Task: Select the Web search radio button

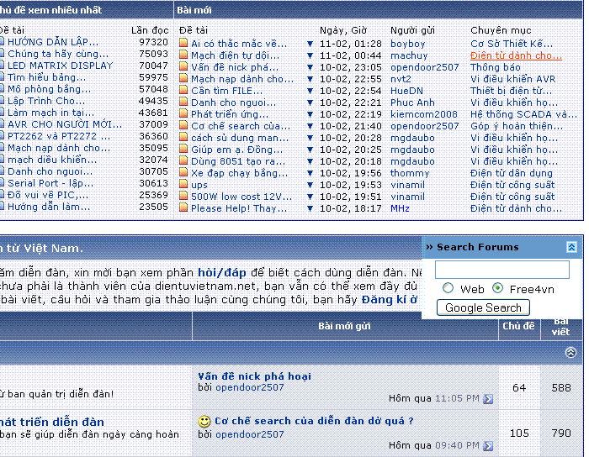Action: [448, 288]
